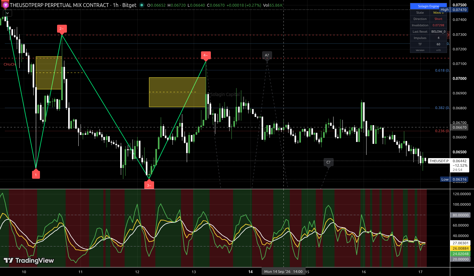Click the 10 date on time axis
Image resolution: width=474 pixels, height=276 pixels.
point(24,272)
